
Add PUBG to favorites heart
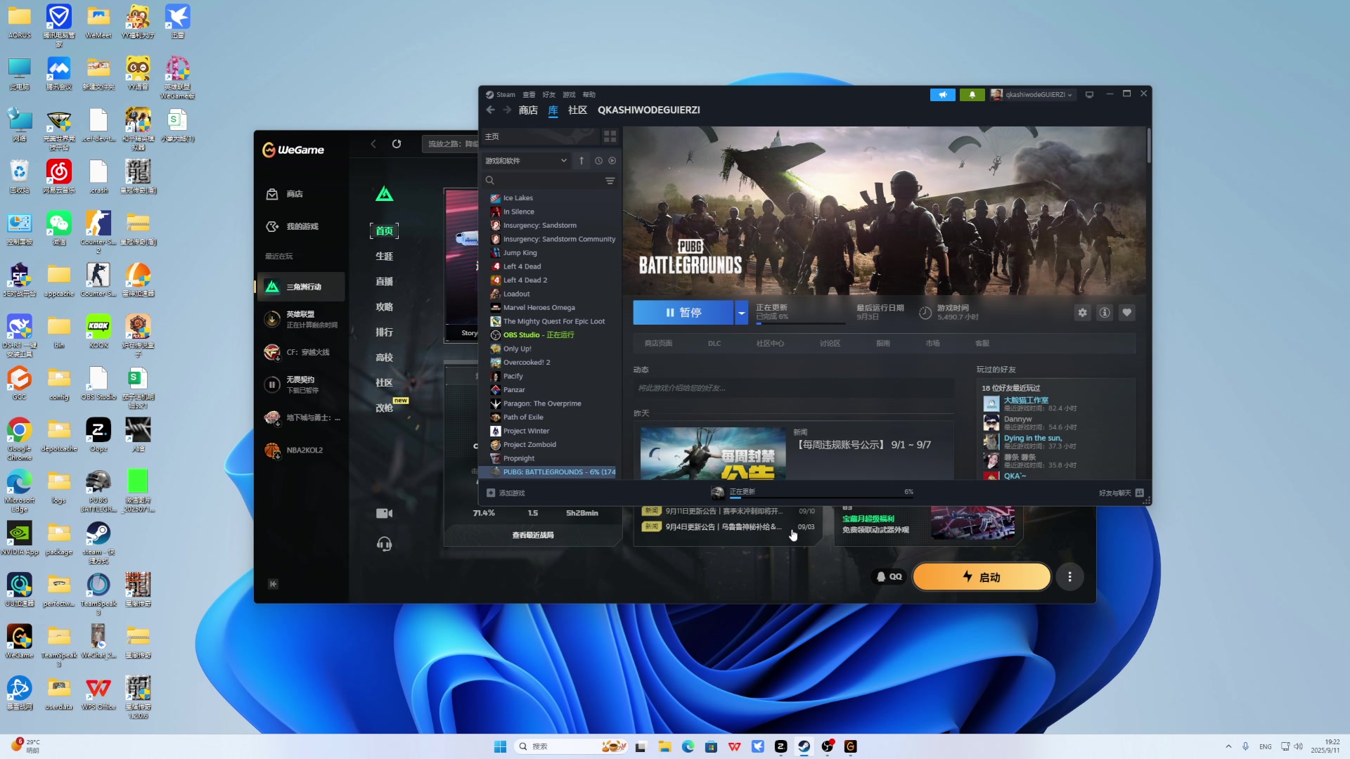click(1127, 313)
